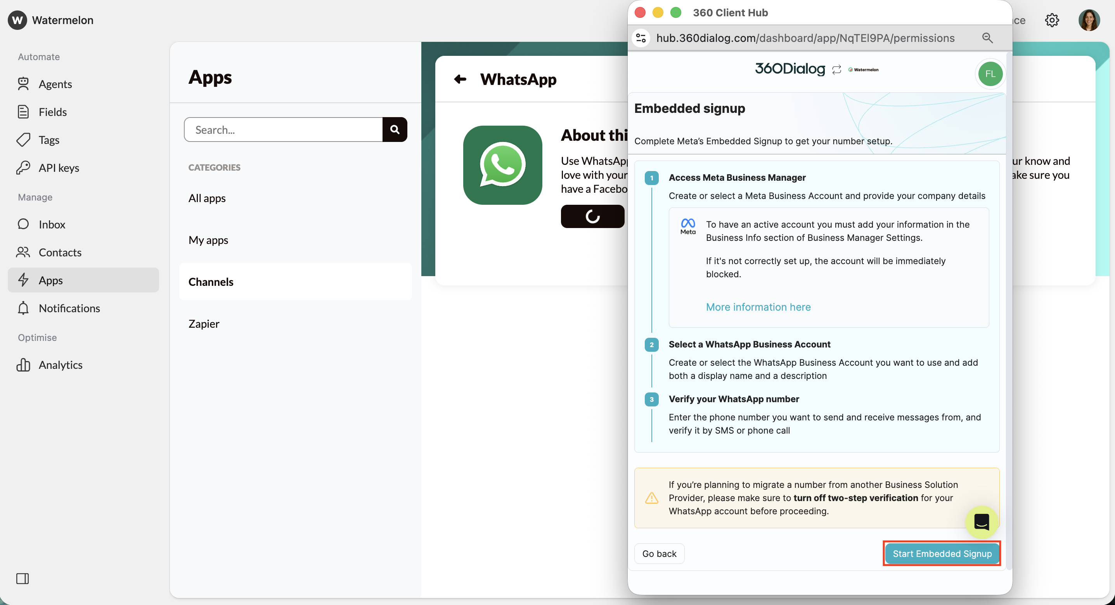Open the API keys section
The width and height of the screenshot is (1115, 605).
(x=59, y=168)
